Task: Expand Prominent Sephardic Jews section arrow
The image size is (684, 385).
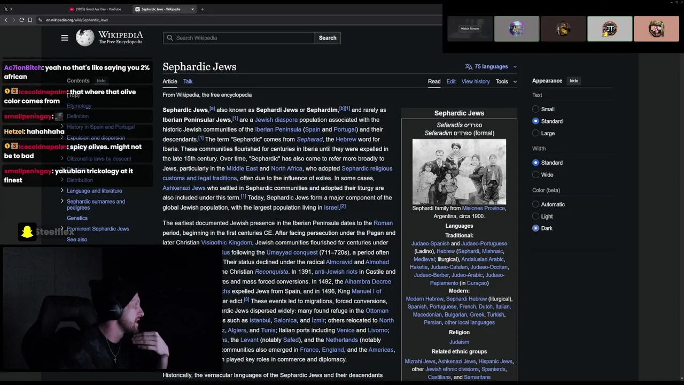Action: coord(62,228)
